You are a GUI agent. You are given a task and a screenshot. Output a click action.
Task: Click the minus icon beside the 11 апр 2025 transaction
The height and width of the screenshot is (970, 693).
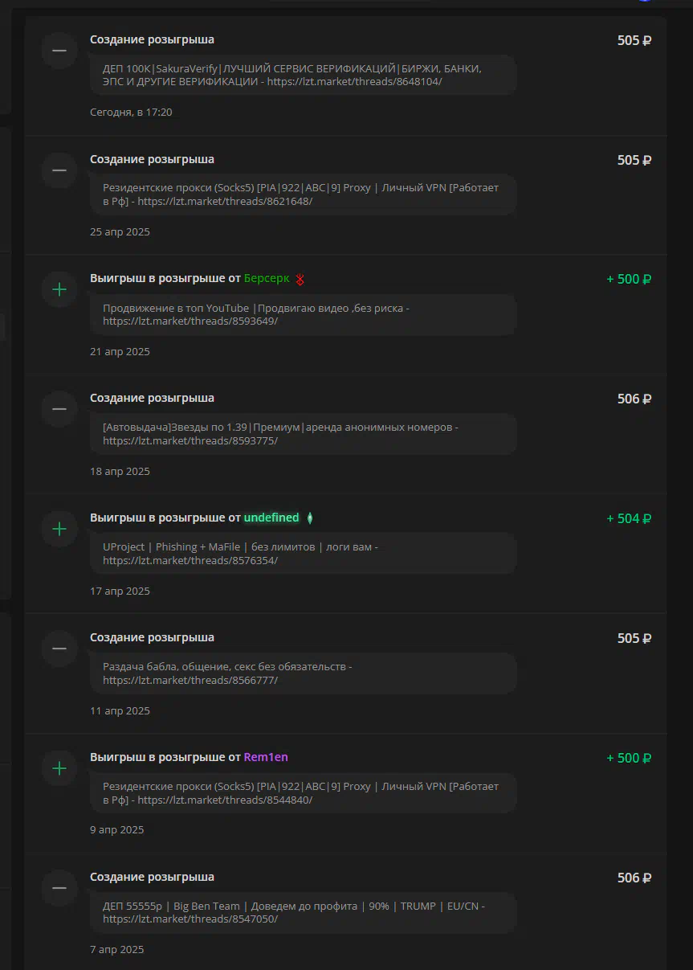coord(59,649)
